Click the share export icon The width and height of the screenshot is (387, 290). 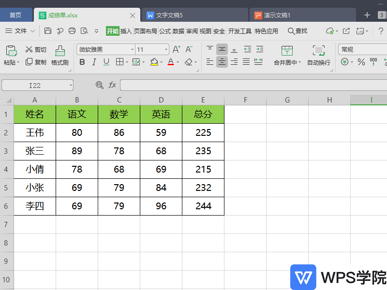[x=346, y=31]
